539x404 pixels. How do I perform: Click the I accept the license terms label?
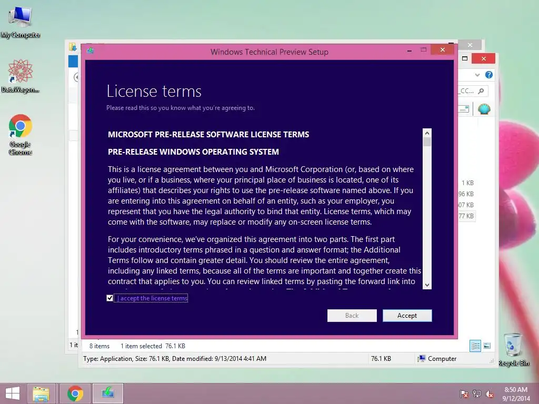tap(152, 298)
